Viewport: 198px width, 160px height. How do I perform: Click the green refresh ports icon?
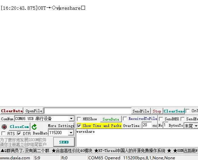(x=34, y=127)
